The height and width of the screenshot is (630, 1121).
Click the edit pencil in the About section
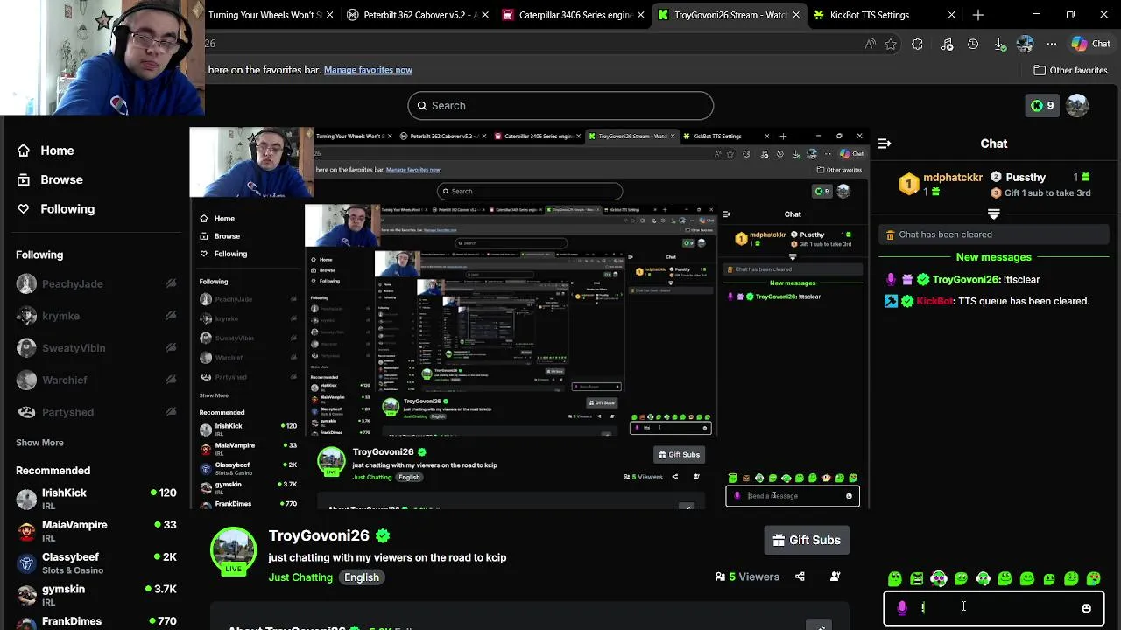pos(819,625)
